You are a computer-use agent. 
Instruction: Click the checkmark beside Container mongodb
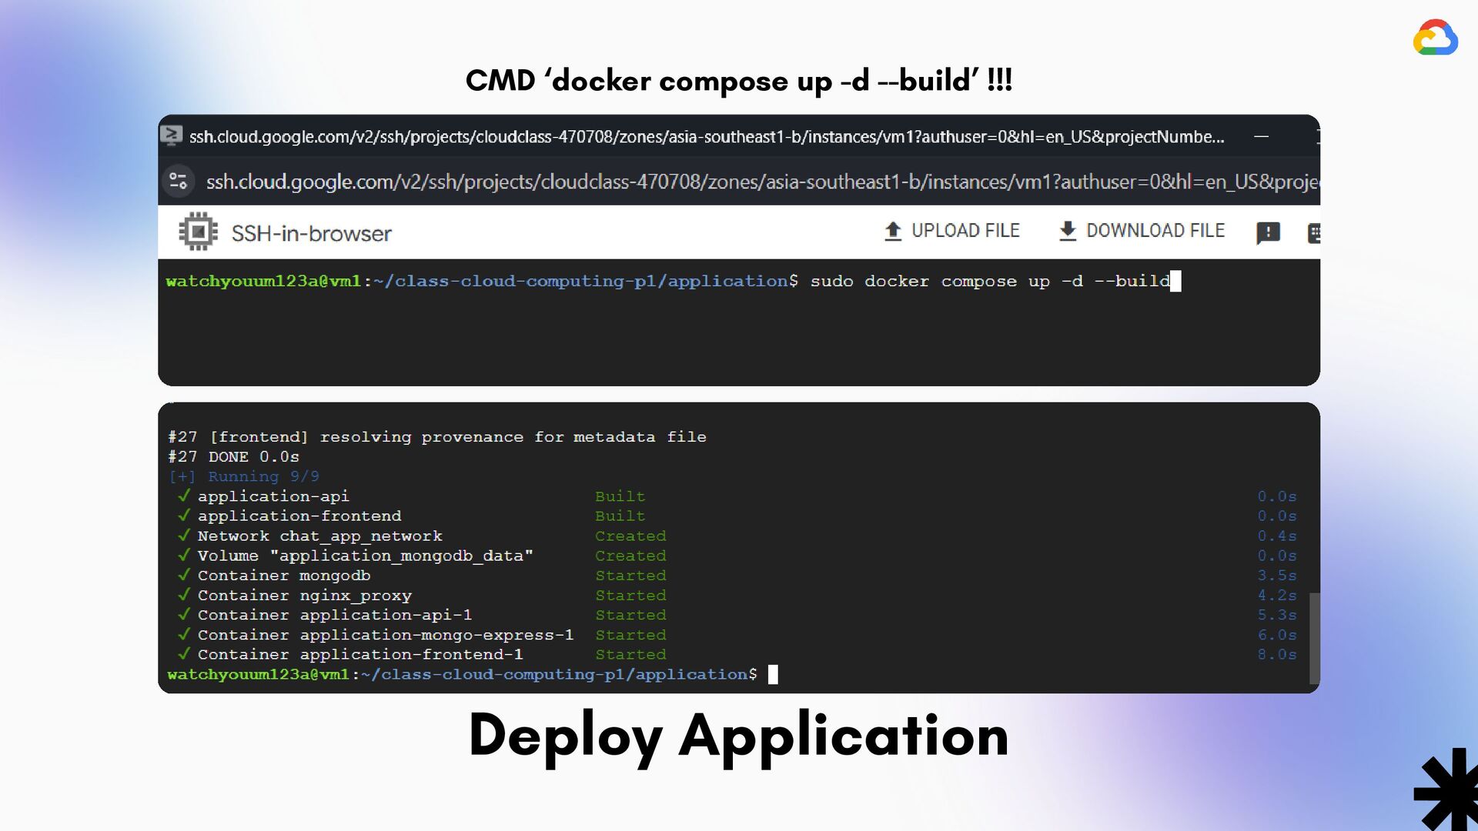click(x=183, y=575)
